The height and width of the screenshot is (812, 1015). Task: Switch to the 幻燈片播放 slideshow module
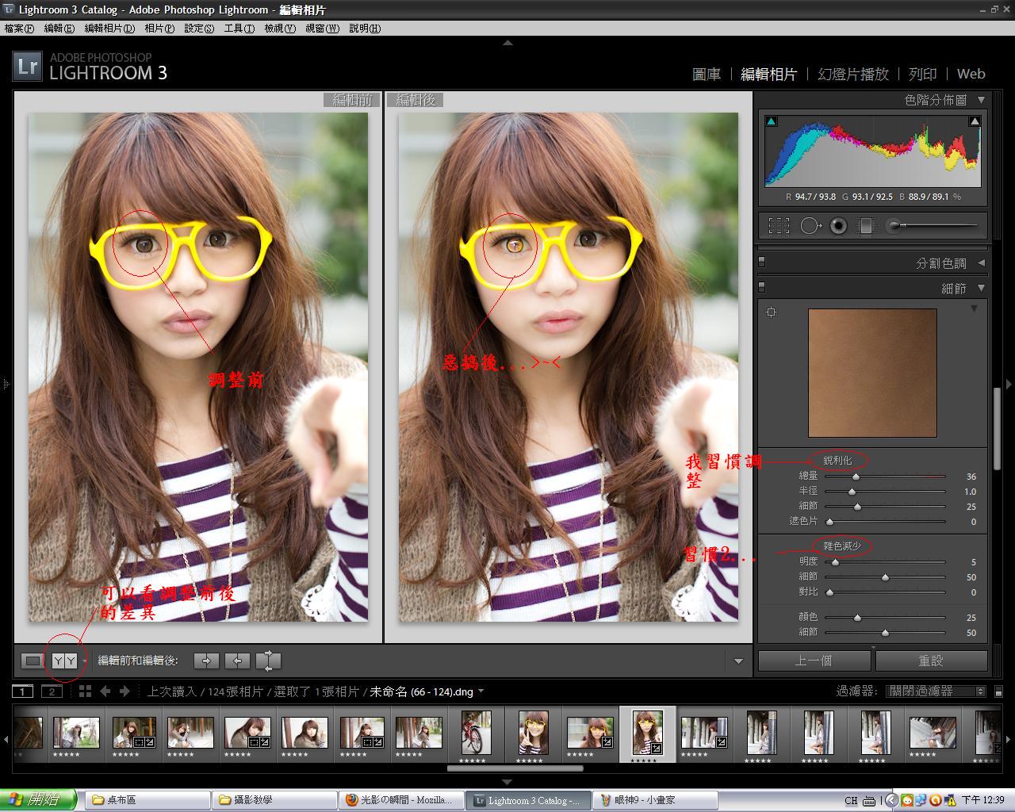(x=853, y=75)
